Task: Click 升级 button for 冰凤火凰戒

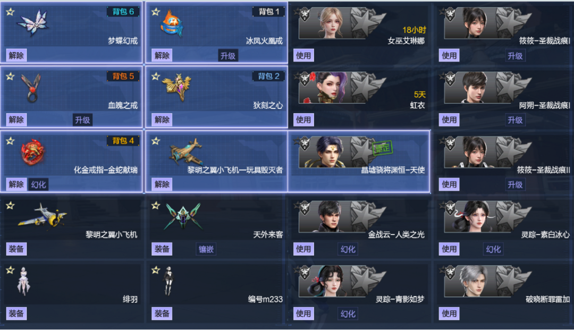Action: (227, 56)
